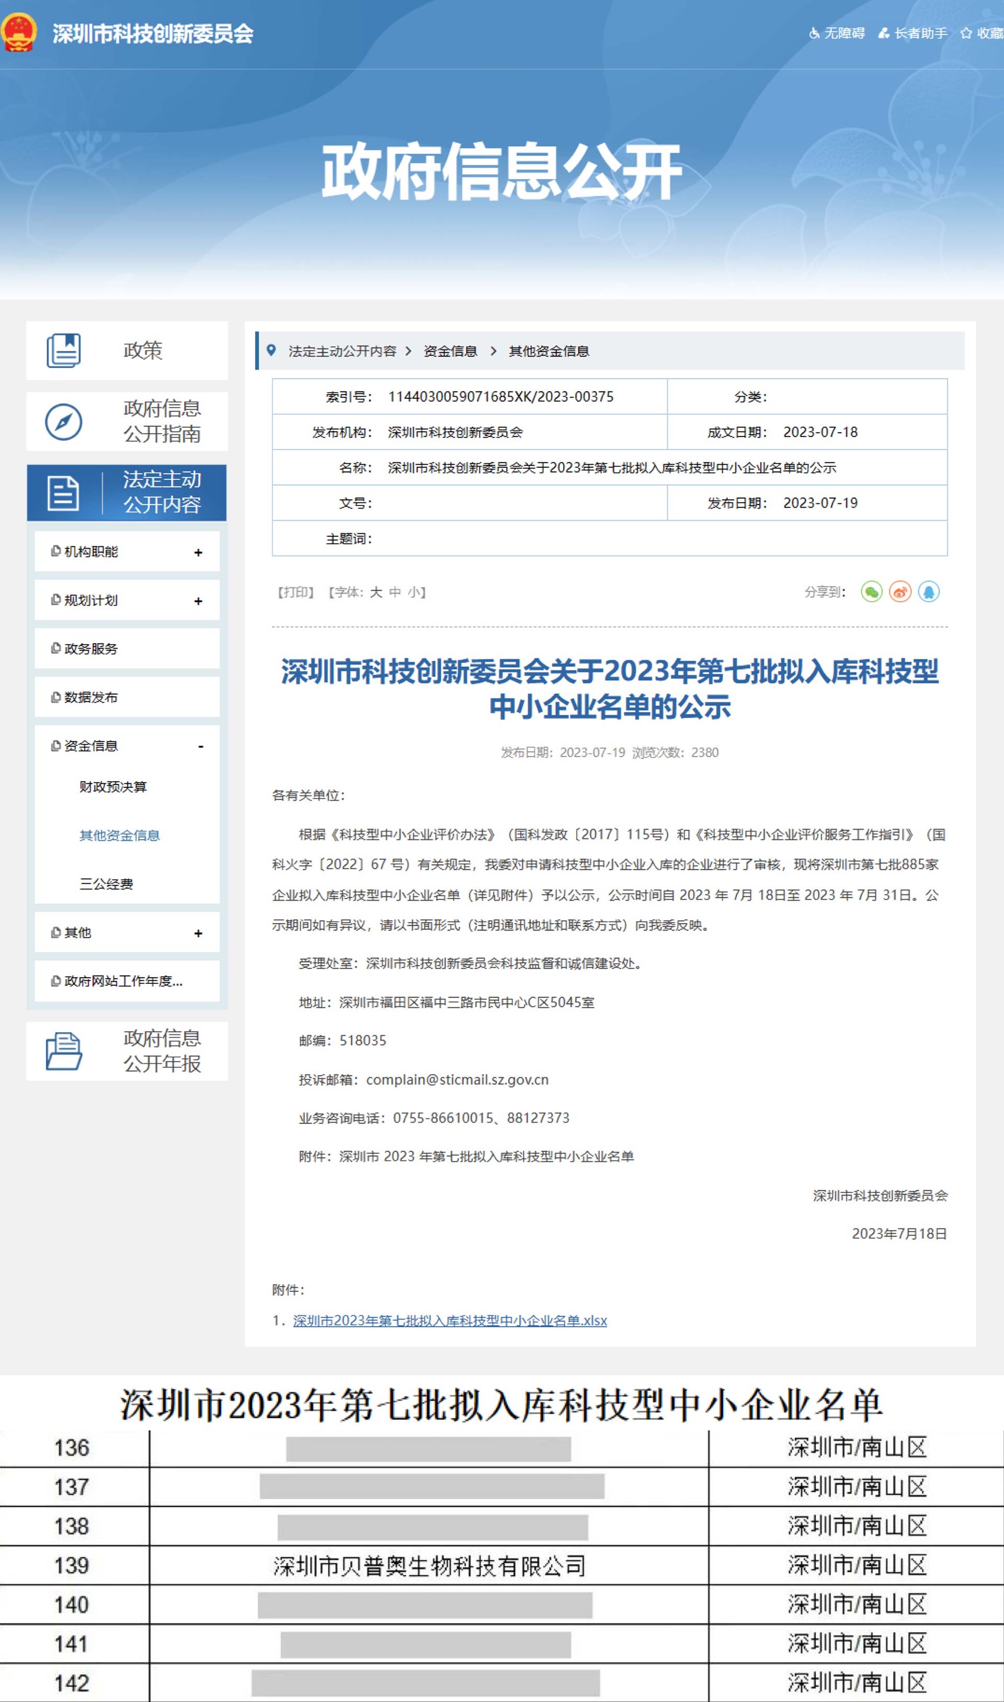Click complaint email complain@sticmail.sz.gov.cn

tap(458, 1079)
